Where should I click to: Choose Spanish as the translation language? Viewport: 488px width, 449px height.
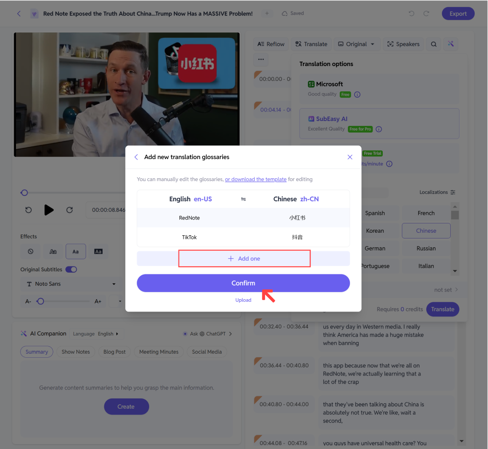[375, 213]
